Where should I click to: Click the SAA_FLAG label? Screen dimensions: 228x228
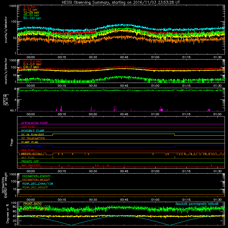point(28,150)
